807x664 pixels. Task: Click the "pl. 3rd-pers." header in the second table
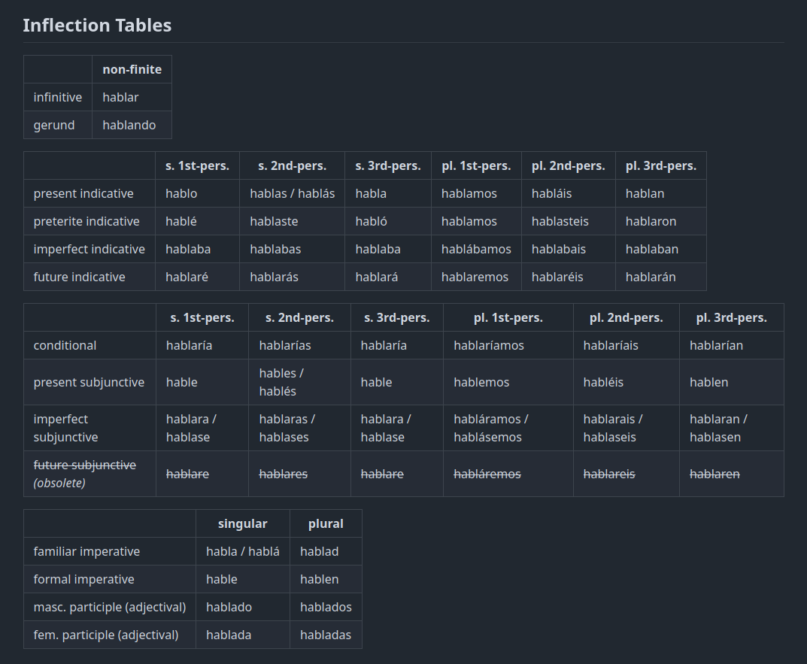click(x=731, y=317)
